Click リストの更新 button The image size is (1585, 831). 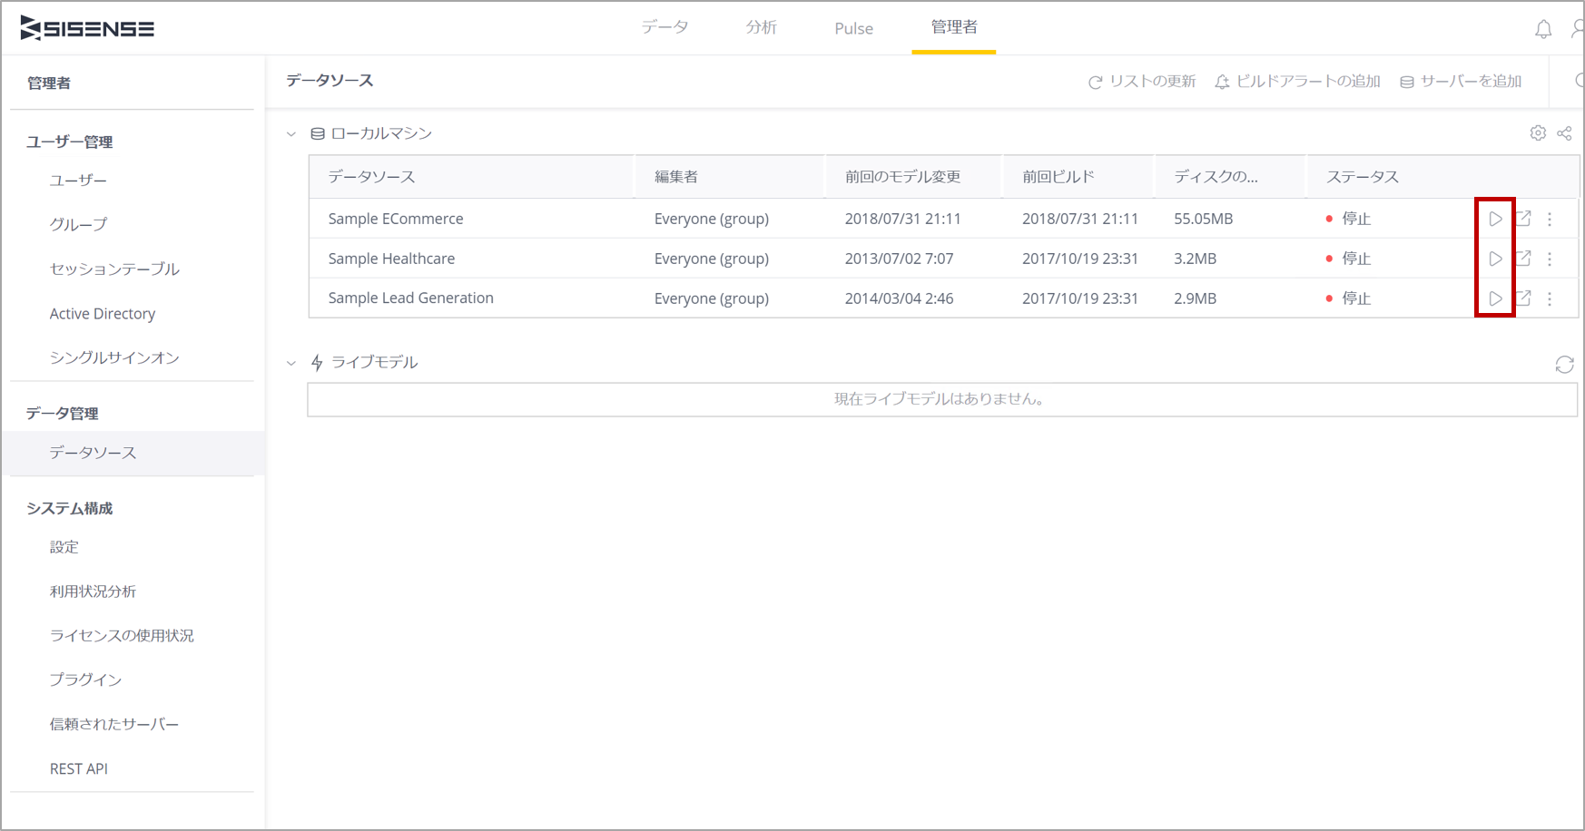pyautogui.click(x=1142, y=82)
